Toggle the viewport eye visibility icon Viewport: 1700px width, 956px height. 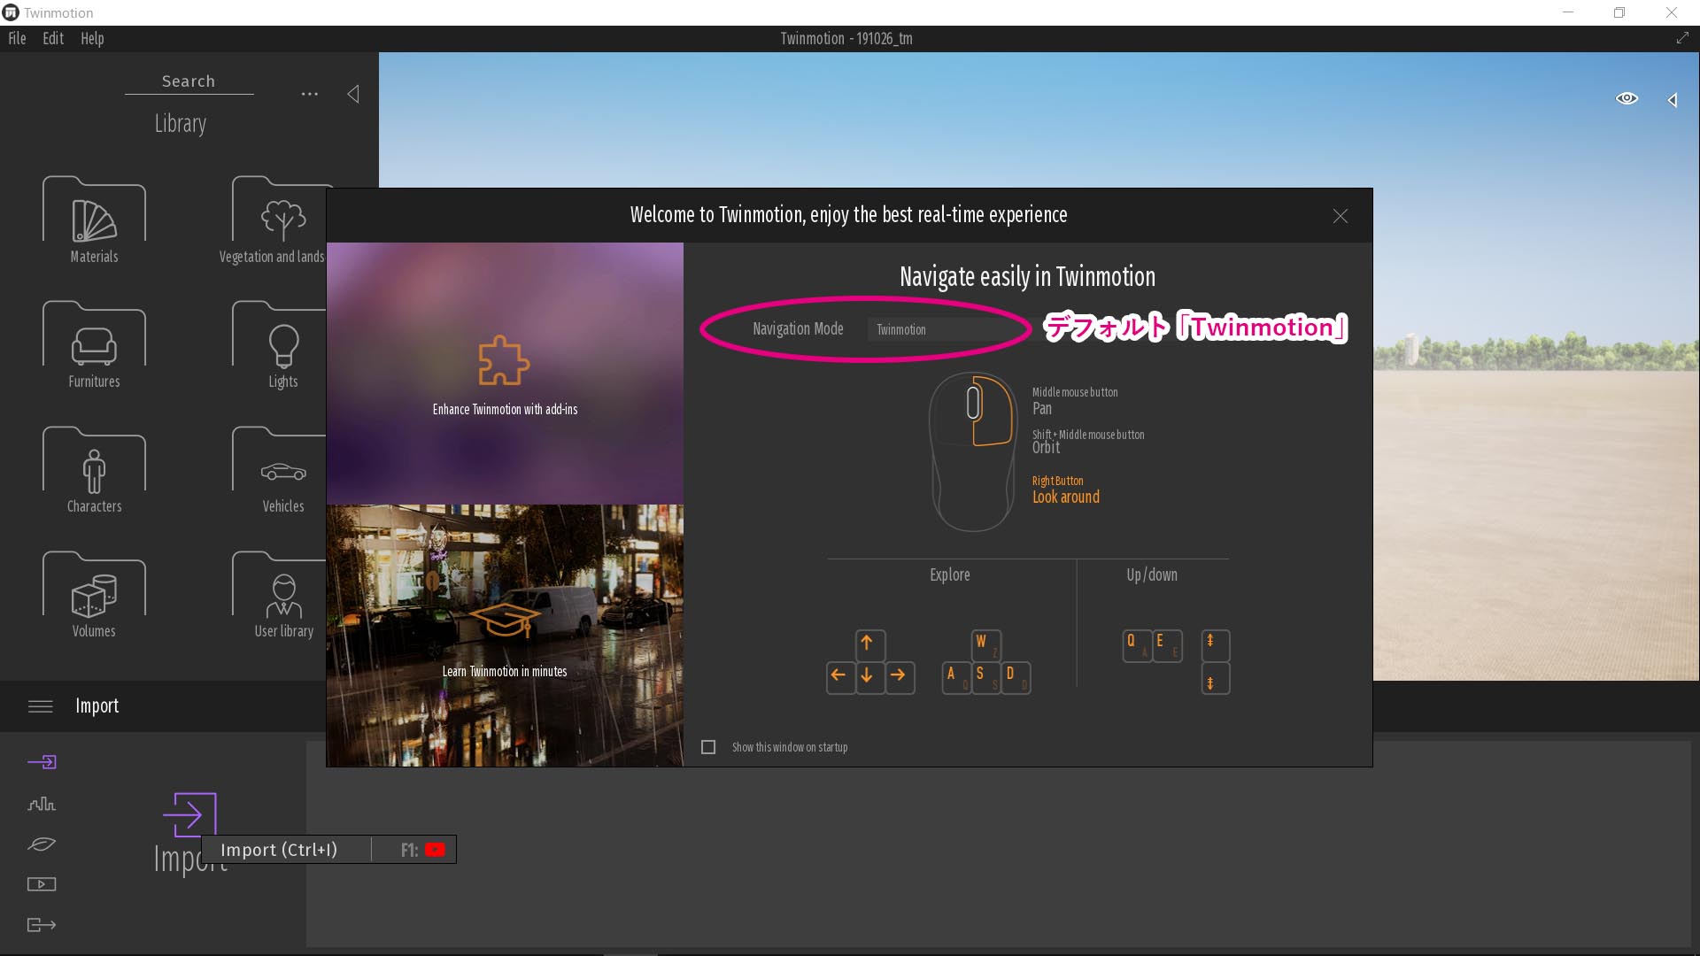point(1627,98)
